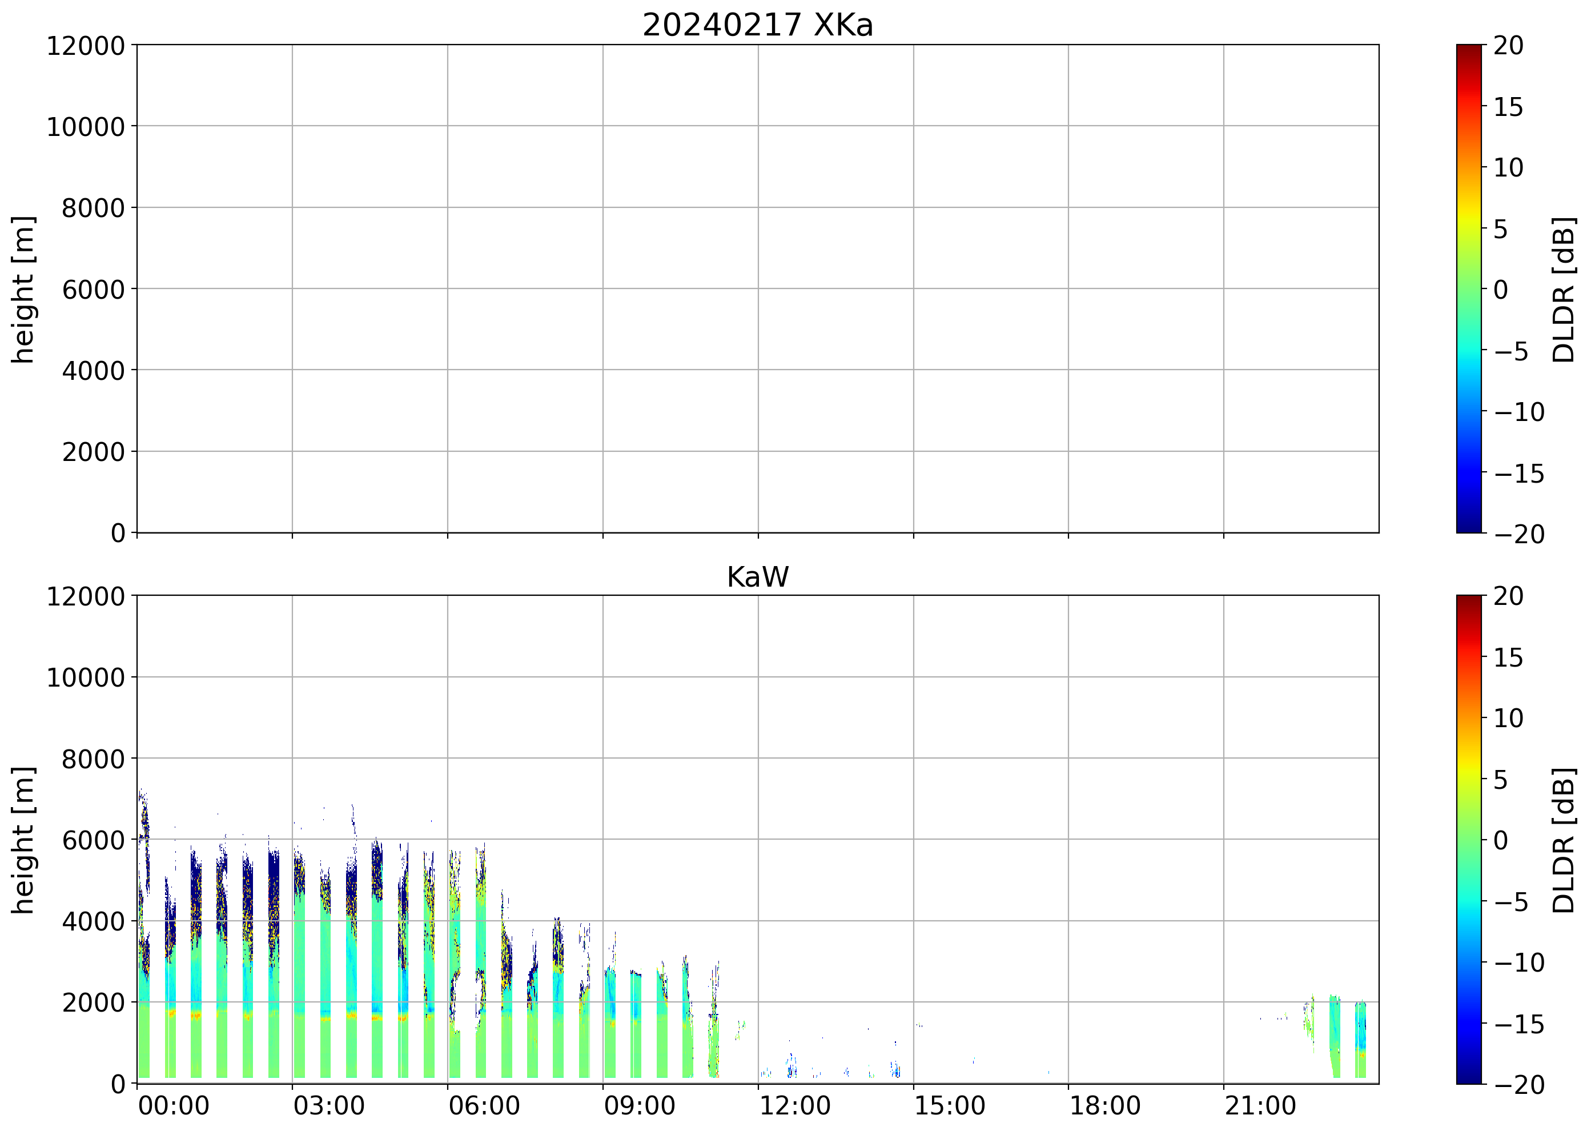The width and height of the screenshot is (1591, 1131).
Task: Click the '12:00' time axis label
Action: (794, 1106)
